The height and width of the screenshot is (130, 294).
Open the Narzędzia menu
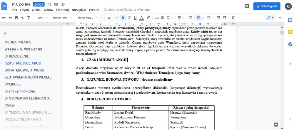(x=79, y=10)
